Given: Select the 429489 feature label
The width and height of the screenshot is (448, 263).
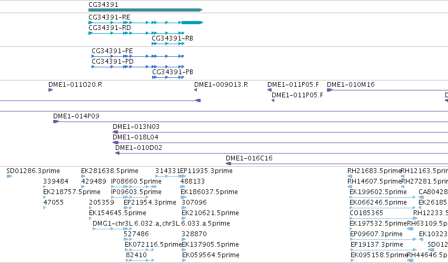Looking at the screenshot, I should click(x=94, y=181).
